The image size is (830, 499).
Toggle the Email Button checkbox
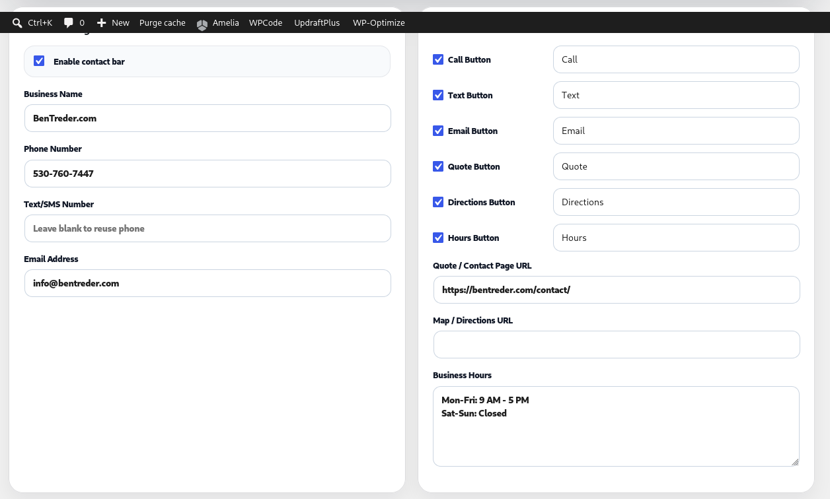(438, 131)
